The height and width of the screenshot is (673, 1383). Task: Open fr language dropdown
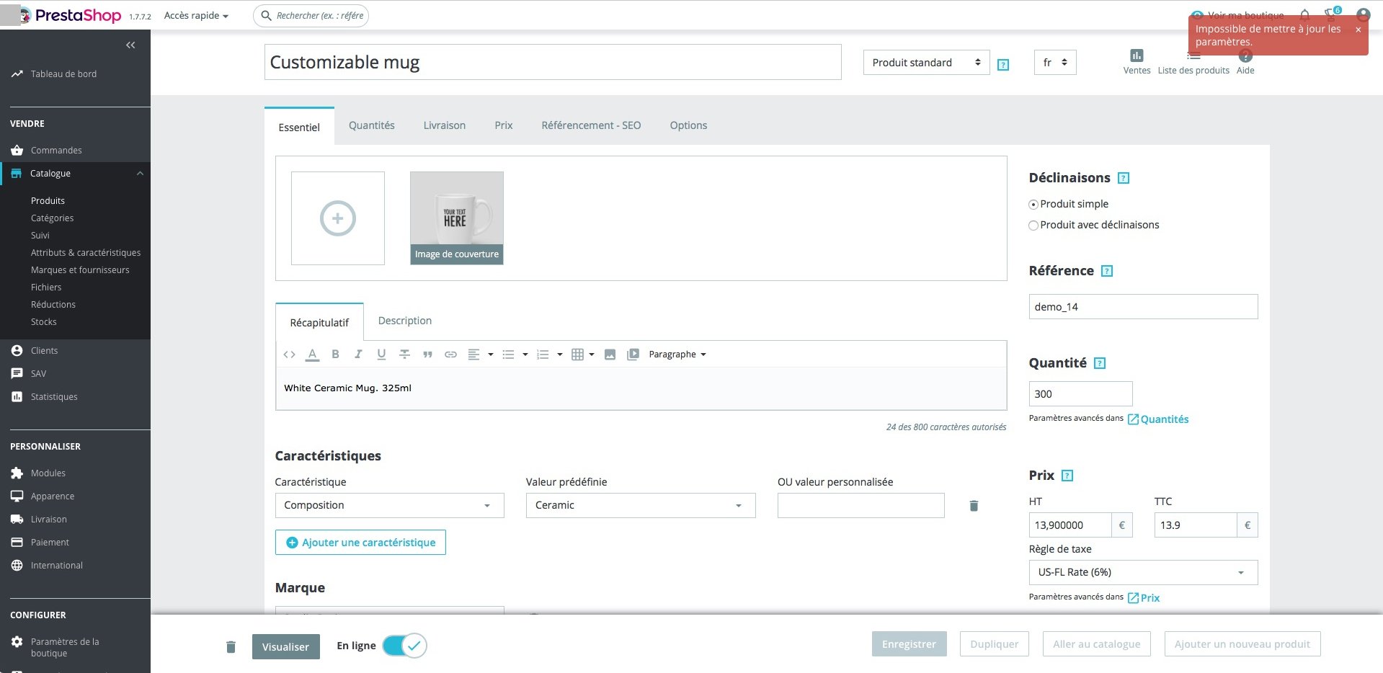(x=1055, y=63)
